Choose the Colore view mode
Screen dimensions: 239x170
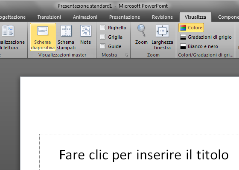(x=191, y=28)
